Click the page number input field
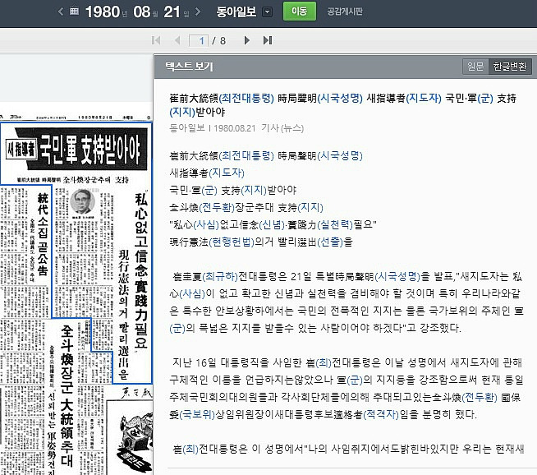 point(199,41)
